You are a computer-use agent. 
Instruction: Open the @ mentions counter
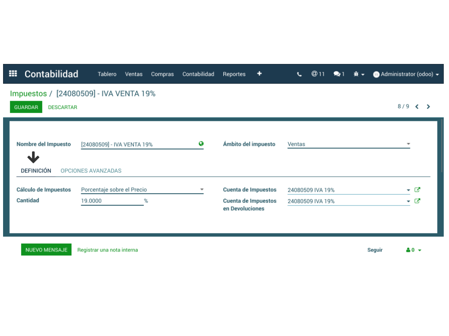(318, 74)
